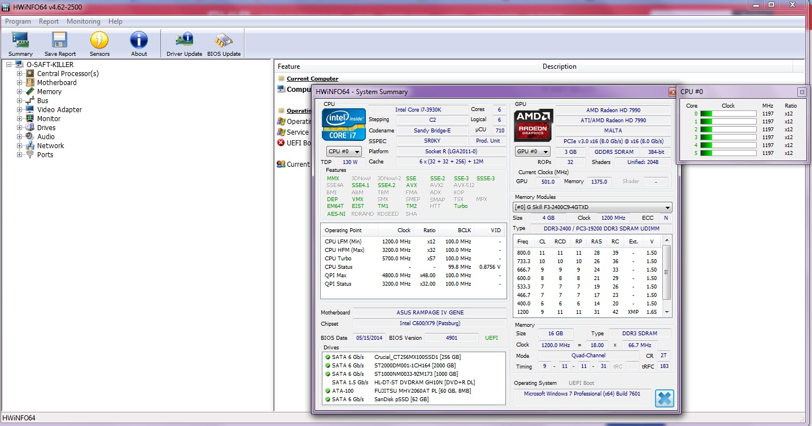Expand the Memory tree node
Screen dimensions: 812x426
click(20, 91)
